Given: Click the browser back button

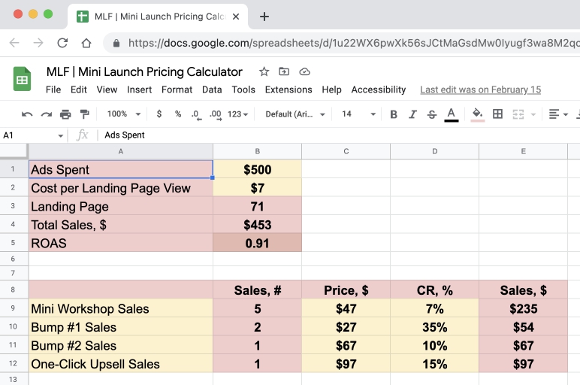Looking at the screenshot, I should tap(14, 43).
